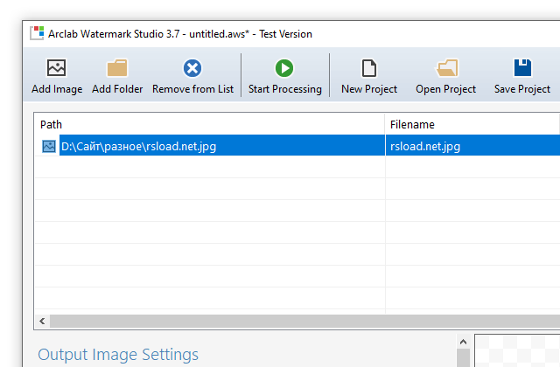Select the D:\Сайт\разное\rsload.net.jpg path entry
This screenshot has width=560, height=367.
pos(138,147)
